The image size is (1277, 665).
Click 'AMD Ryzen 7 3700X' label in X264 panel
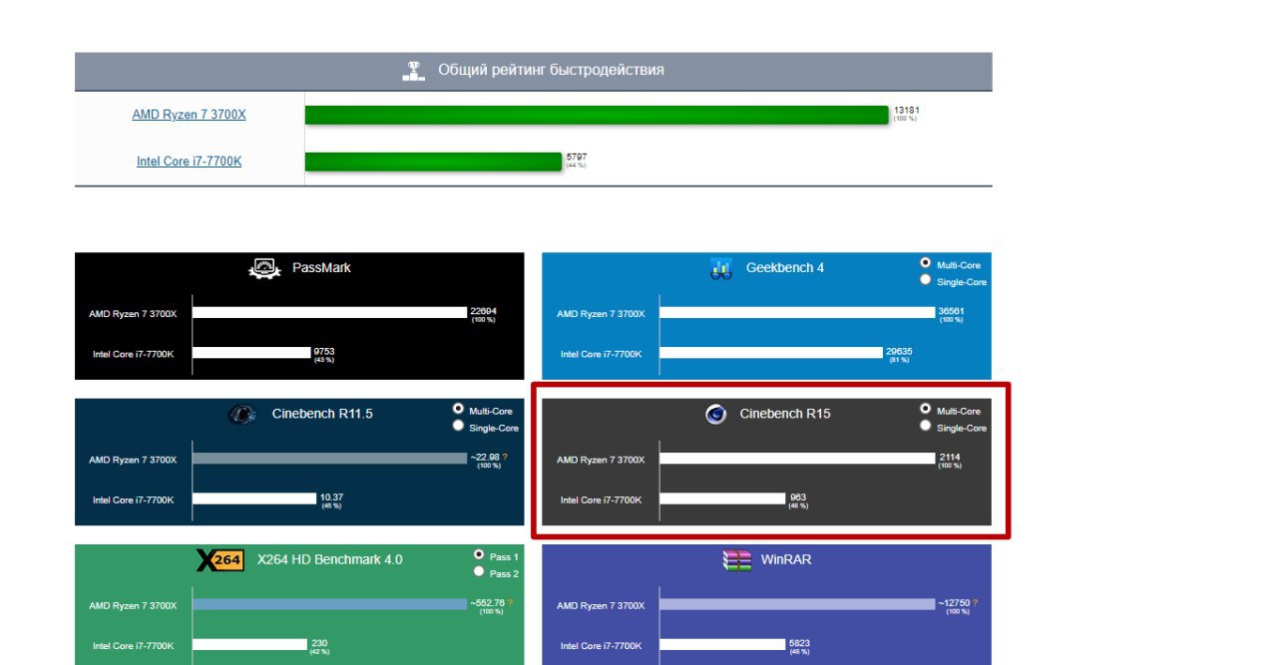point(133,605)
